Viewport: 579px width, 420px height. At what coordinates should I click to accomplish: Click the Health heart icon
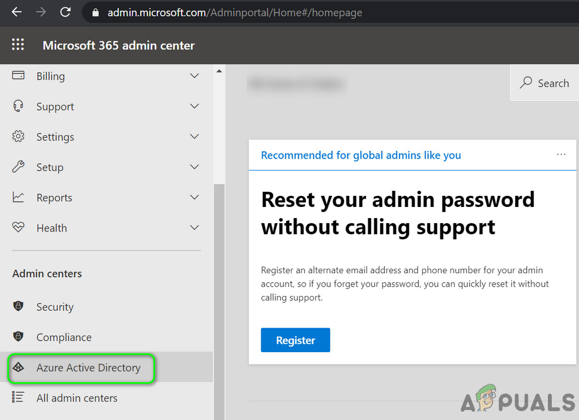[x=18, y=228]
